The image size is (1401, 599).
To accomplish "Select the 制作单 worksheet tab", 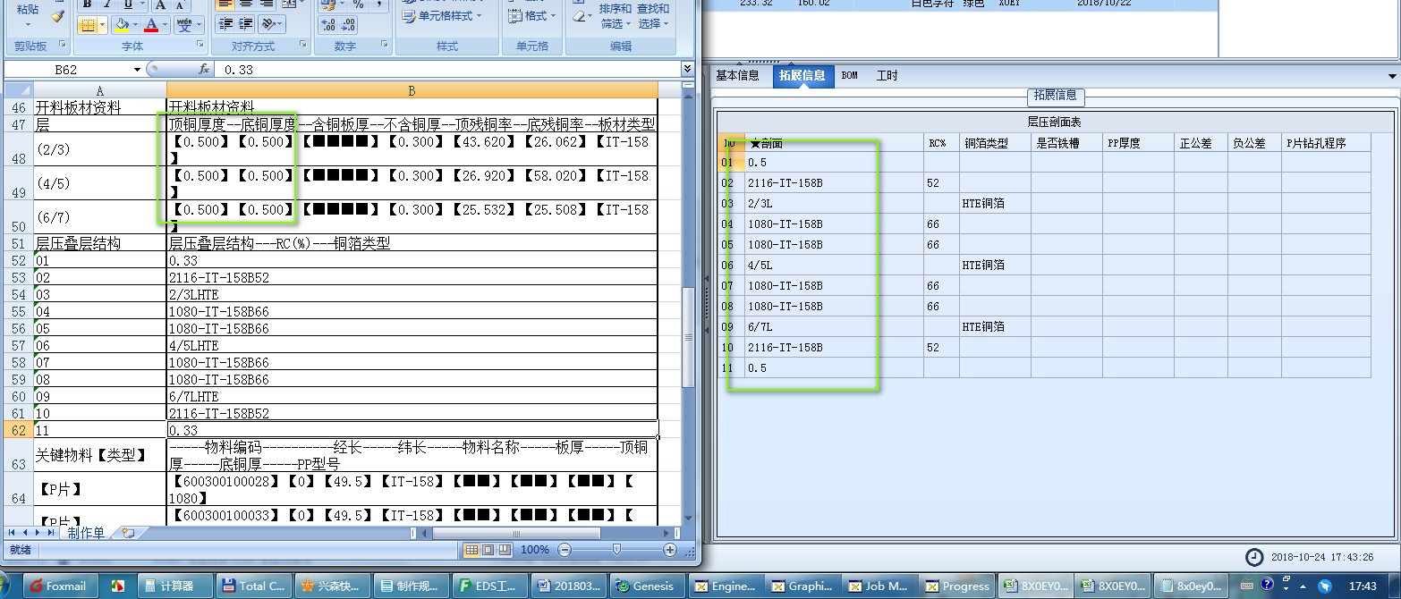I will pyautogui.click(x=87, y=533).
